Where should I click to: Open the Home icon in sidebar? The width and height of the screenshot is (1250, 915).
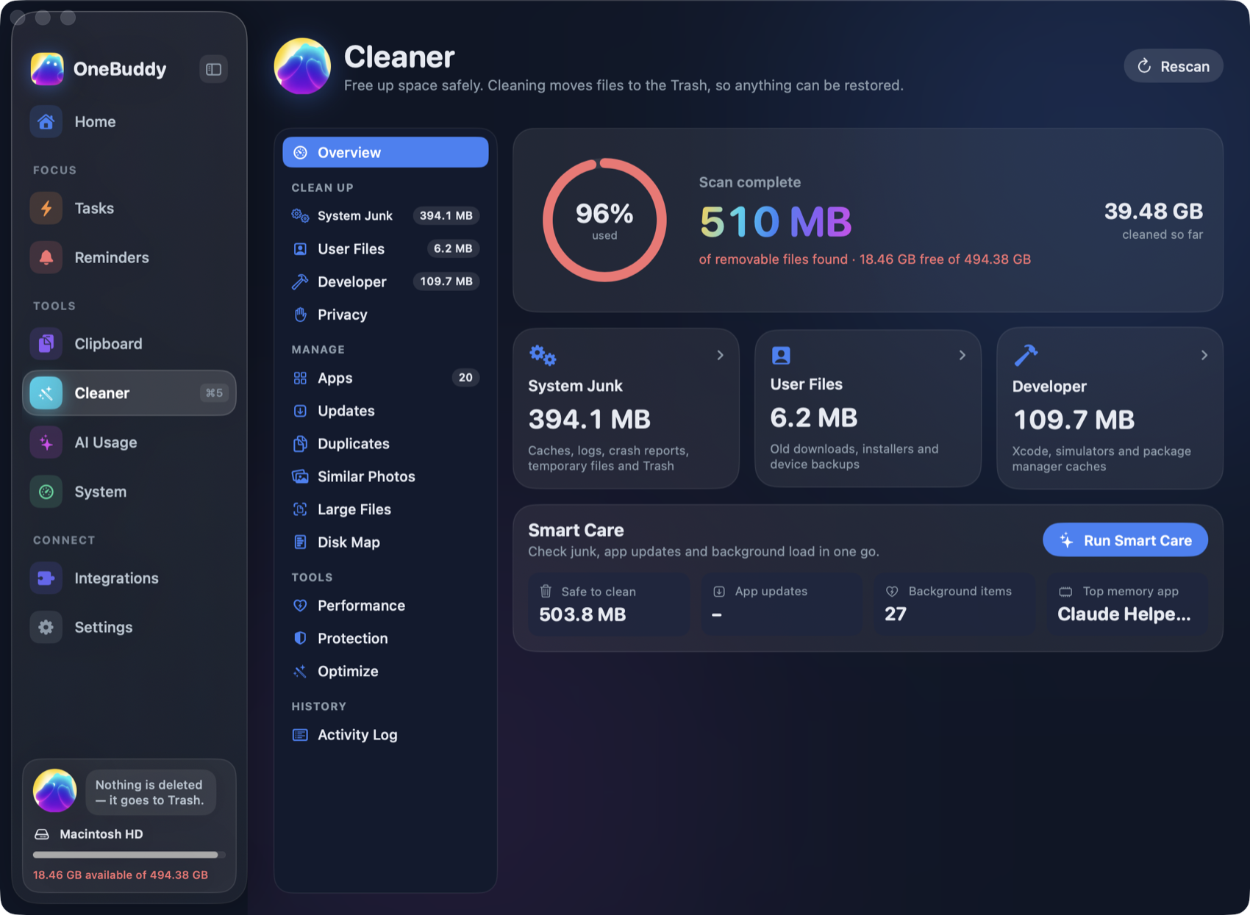46,121
